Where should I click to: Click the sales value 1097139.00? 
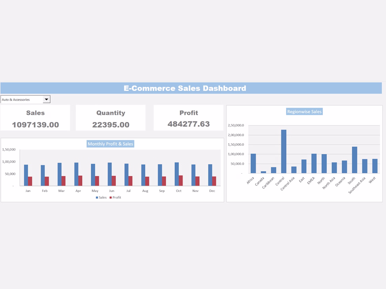35,125
